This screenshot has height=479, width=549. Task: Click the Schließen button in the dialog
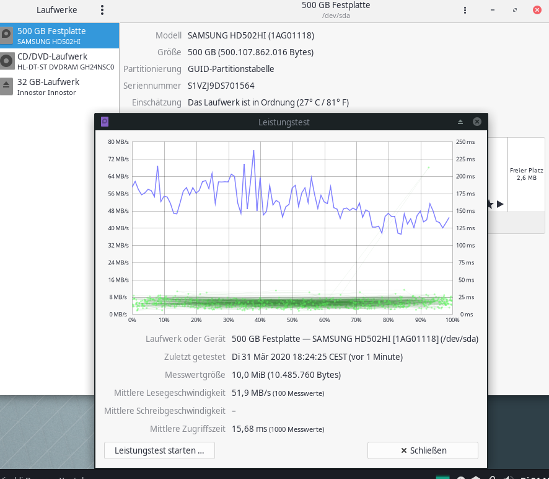click(423, 450)
